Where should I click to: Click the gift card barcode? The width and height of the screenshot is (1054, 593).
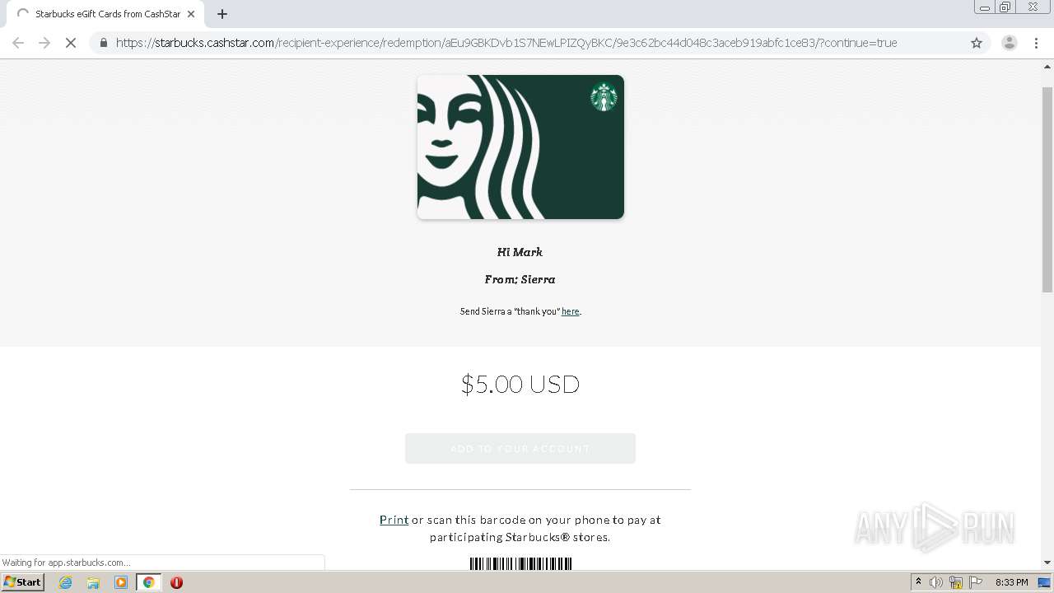(520, 563)
